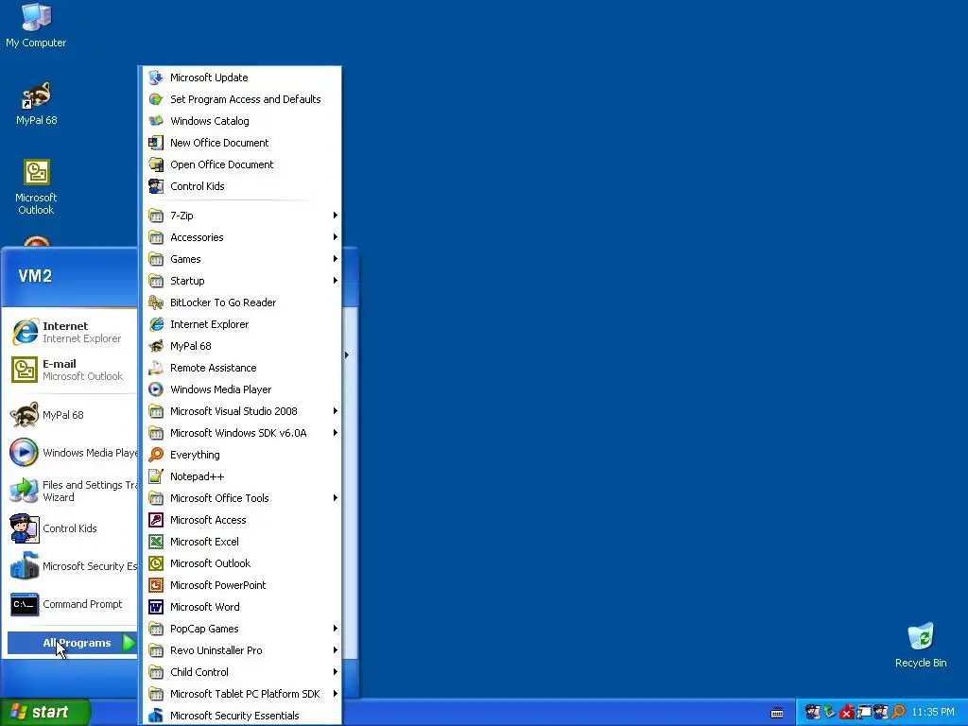Viewport: 968px width, 726px height.
Task: Launch Microsoft Security Essentials from programs list
Action: point(241,716)
